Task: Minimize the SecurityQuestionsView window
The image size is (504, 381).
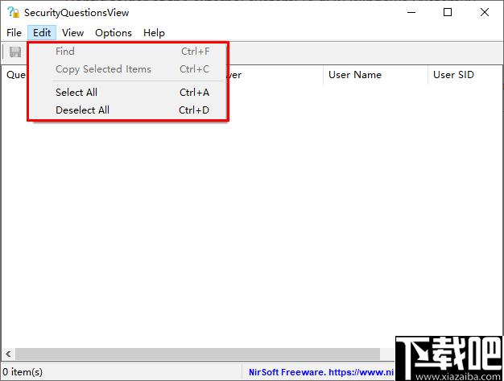Action: (411, 13)
